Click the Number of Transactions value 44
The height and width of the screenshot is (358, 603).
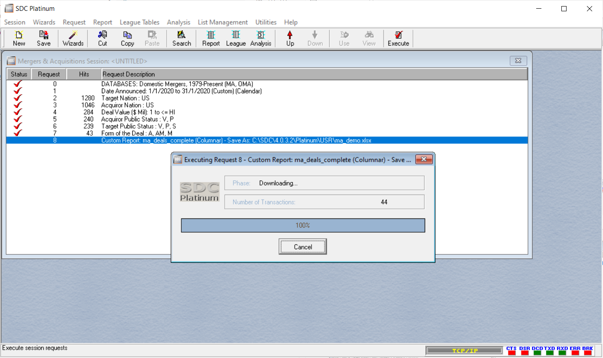pyautogui.click(x=384, y=202)
